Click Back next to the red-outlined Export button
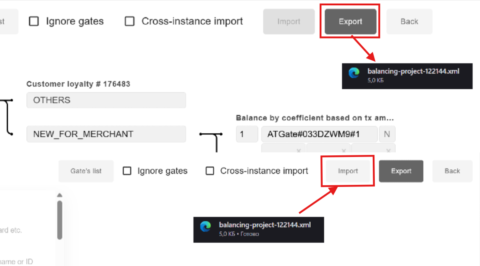Image resolution: width=480 pixels, height=266 pixels. point(409,21)
